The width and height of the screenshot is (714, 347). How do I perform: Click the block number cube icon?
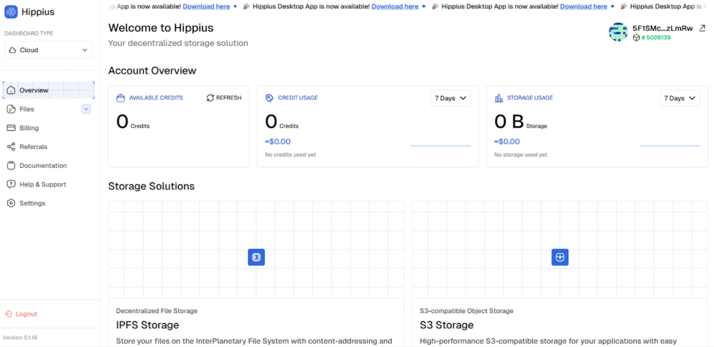[x=636, y=38]
